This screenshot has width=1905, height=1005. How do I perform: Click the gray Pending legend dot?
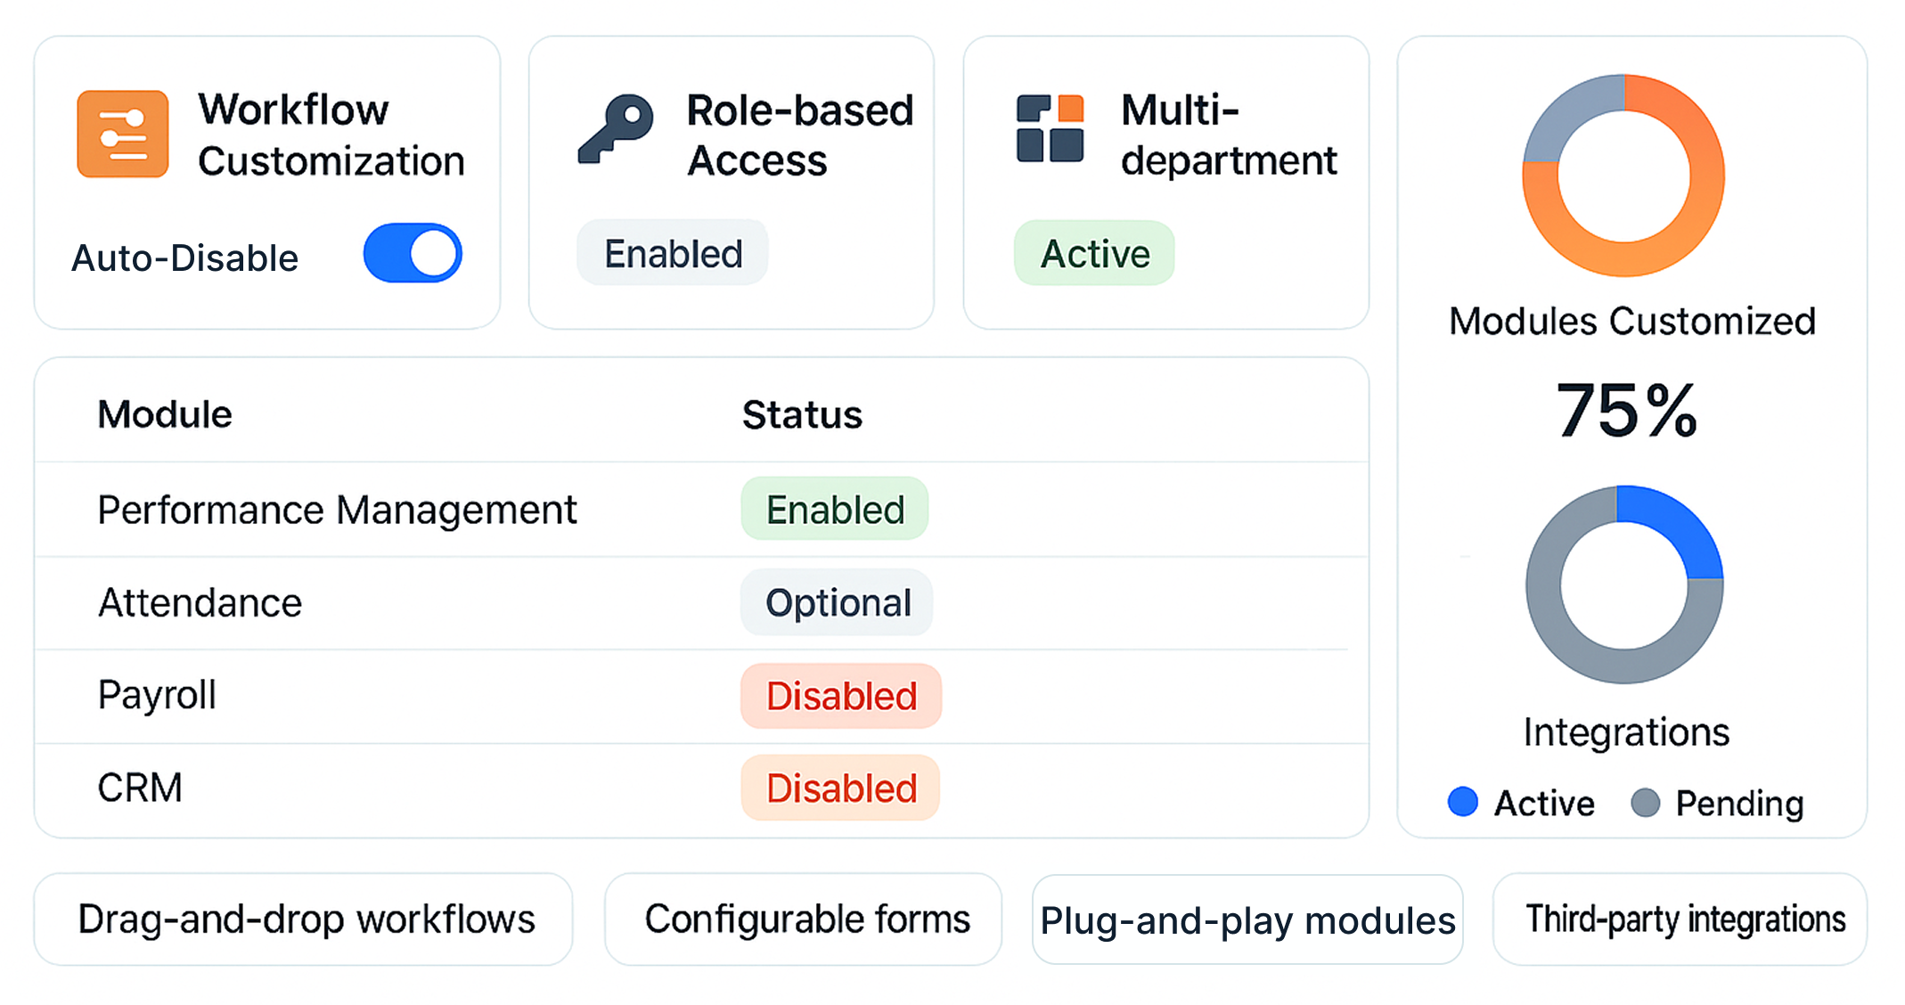click(1645, 803)
